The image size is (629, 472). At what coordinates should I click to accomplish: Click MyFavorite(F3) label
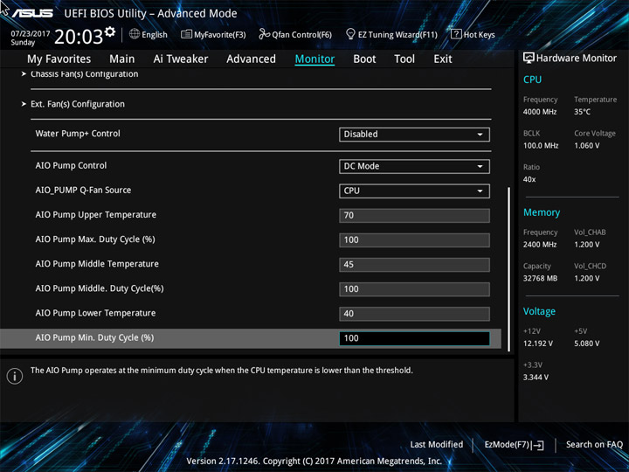click(220, 35)
